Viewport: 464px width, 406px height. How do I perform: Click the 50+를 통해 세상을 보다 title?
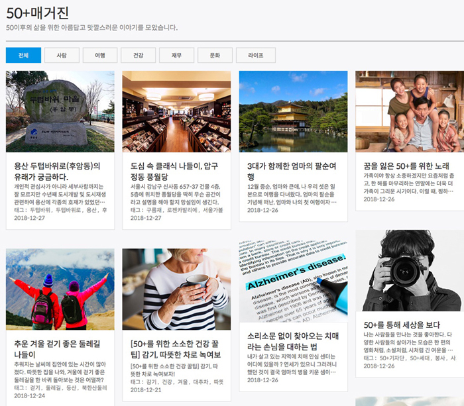point(402,325)
